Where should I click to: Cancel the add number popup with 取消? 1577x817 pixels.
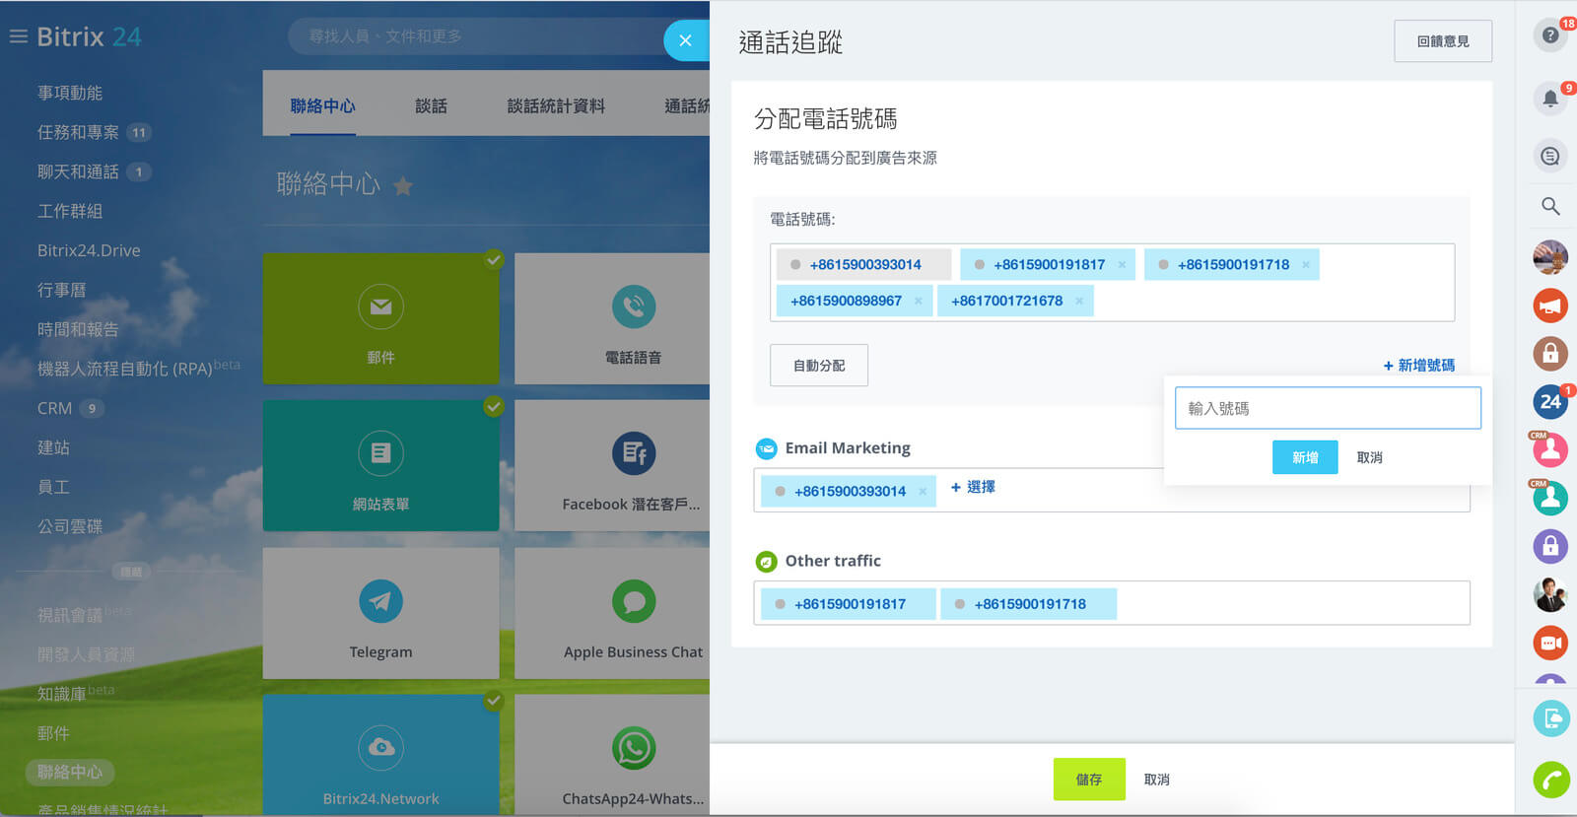tap(1370, 457)
